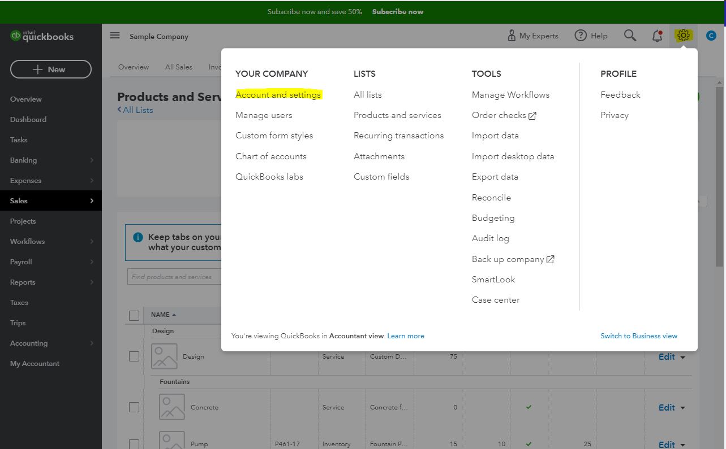Screen dimensions: 726x449
Task: Open My Experts in the header
Action: tap(532, 36)
